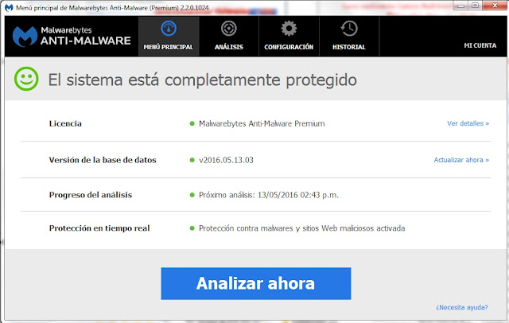509x323 pixels.
Task: Start scan with Analizar ahora button
Action: point(256,283)
